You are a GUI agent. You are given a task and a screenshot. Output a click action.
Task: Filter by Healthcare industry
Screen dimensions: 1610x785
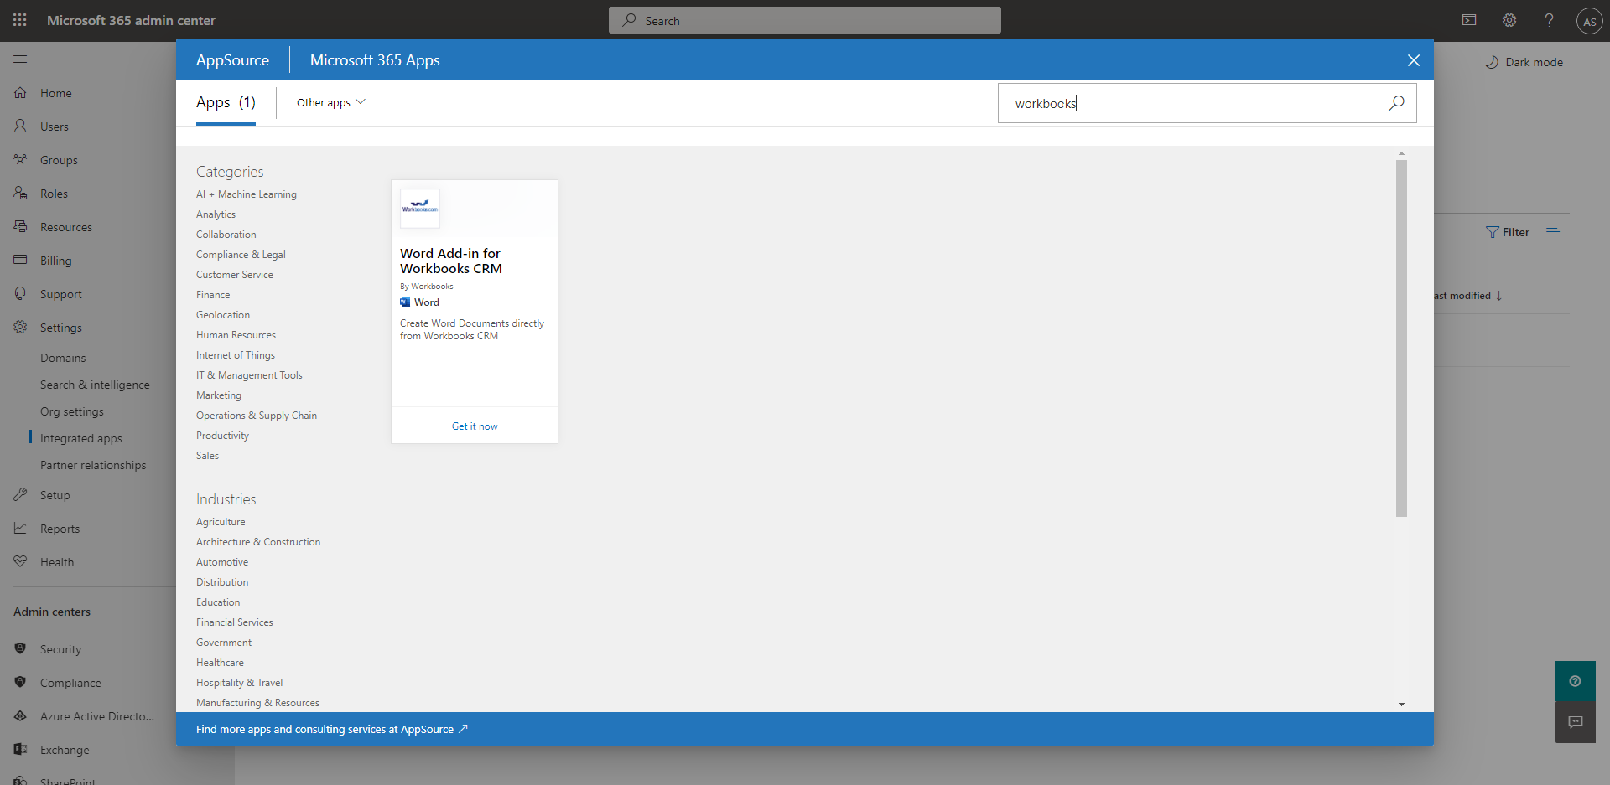(220, 663)
